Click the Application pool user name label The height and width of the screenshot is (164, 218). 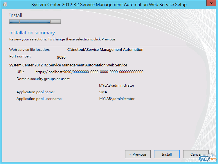[x=39, y=98]
